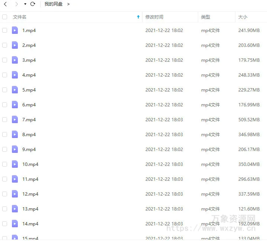Sort files by 修改时间 column

154,17
